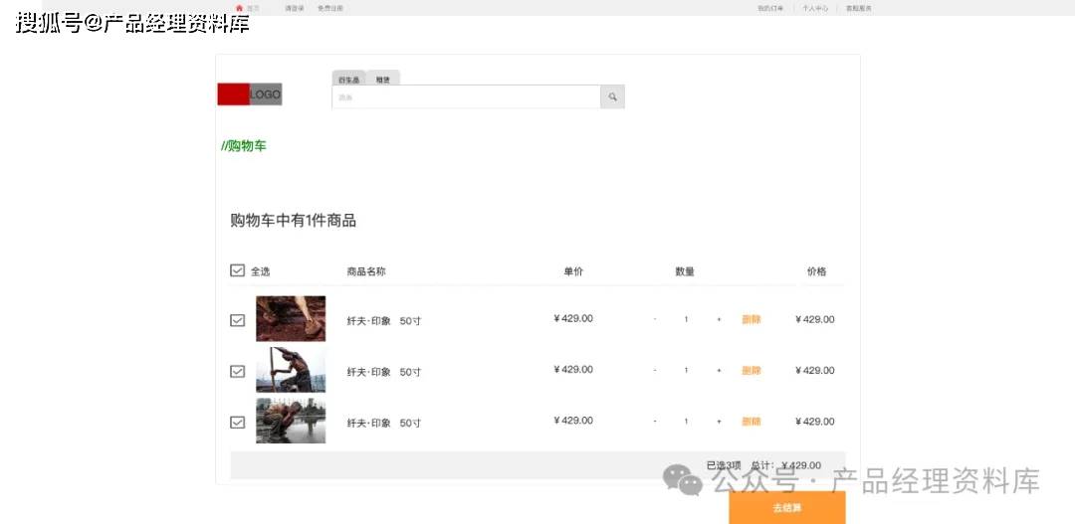This screenshot has height=524, width=1075.
Task: Open 客服服务 in the top bar
Action: [x=858, y=8]
